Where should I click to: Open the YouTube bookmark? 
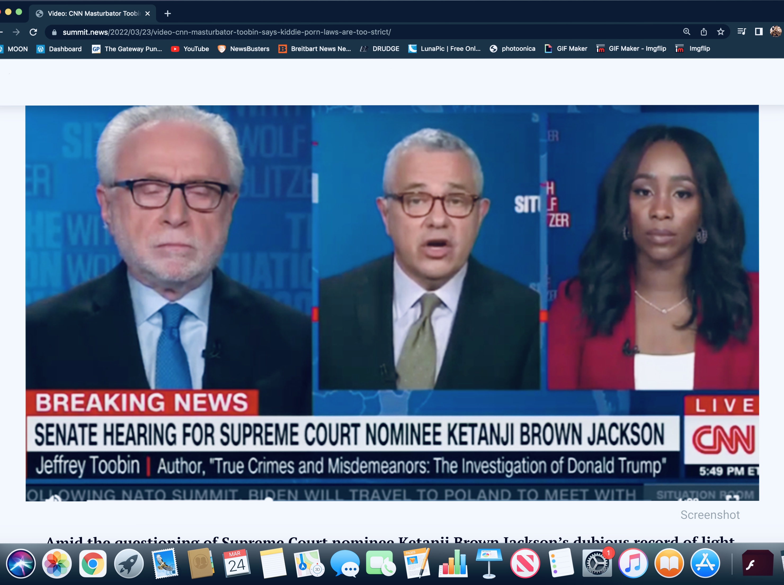click(190, 49)
